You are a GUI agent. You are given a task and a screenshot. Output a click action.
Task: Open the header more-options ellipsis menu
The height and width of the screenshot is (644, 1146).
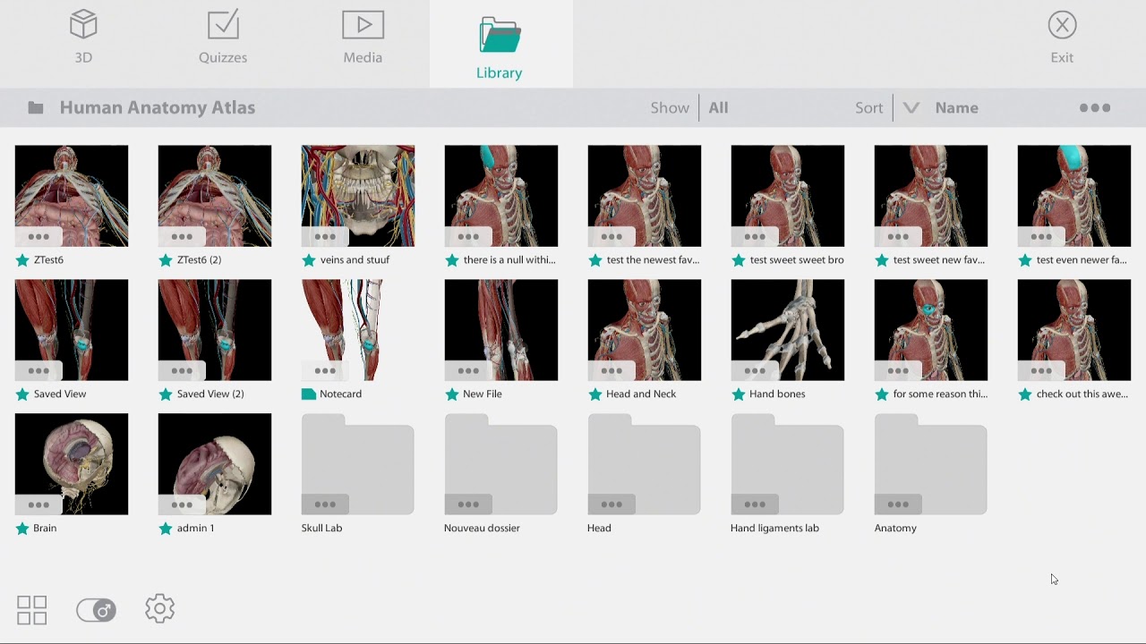(1095, 108)
